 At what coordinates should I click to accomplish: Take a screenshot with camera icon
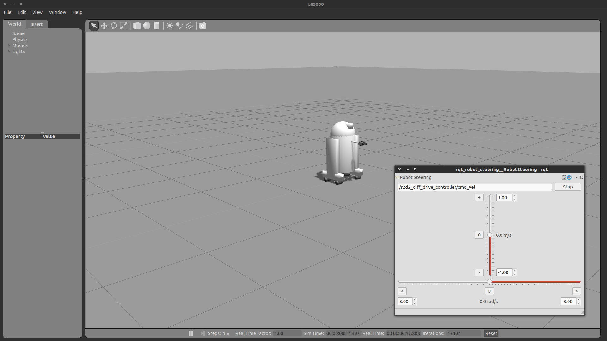pos(203,26)
